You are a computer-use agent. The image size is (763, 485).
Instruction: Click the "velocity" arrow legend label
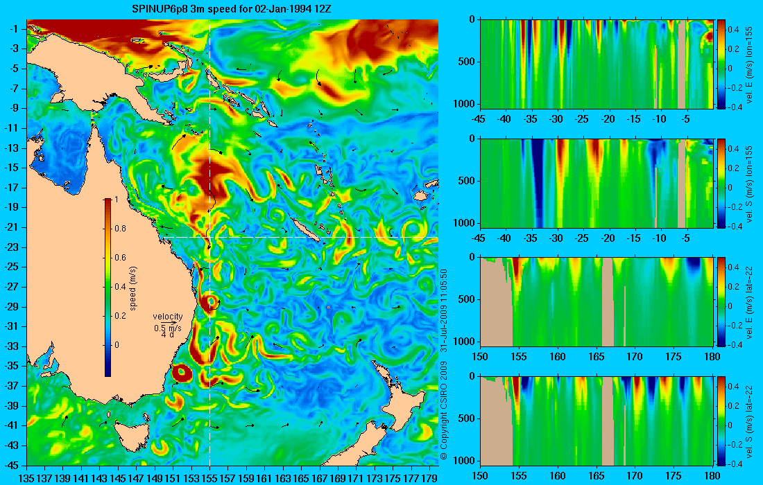(x=168, y=317)
